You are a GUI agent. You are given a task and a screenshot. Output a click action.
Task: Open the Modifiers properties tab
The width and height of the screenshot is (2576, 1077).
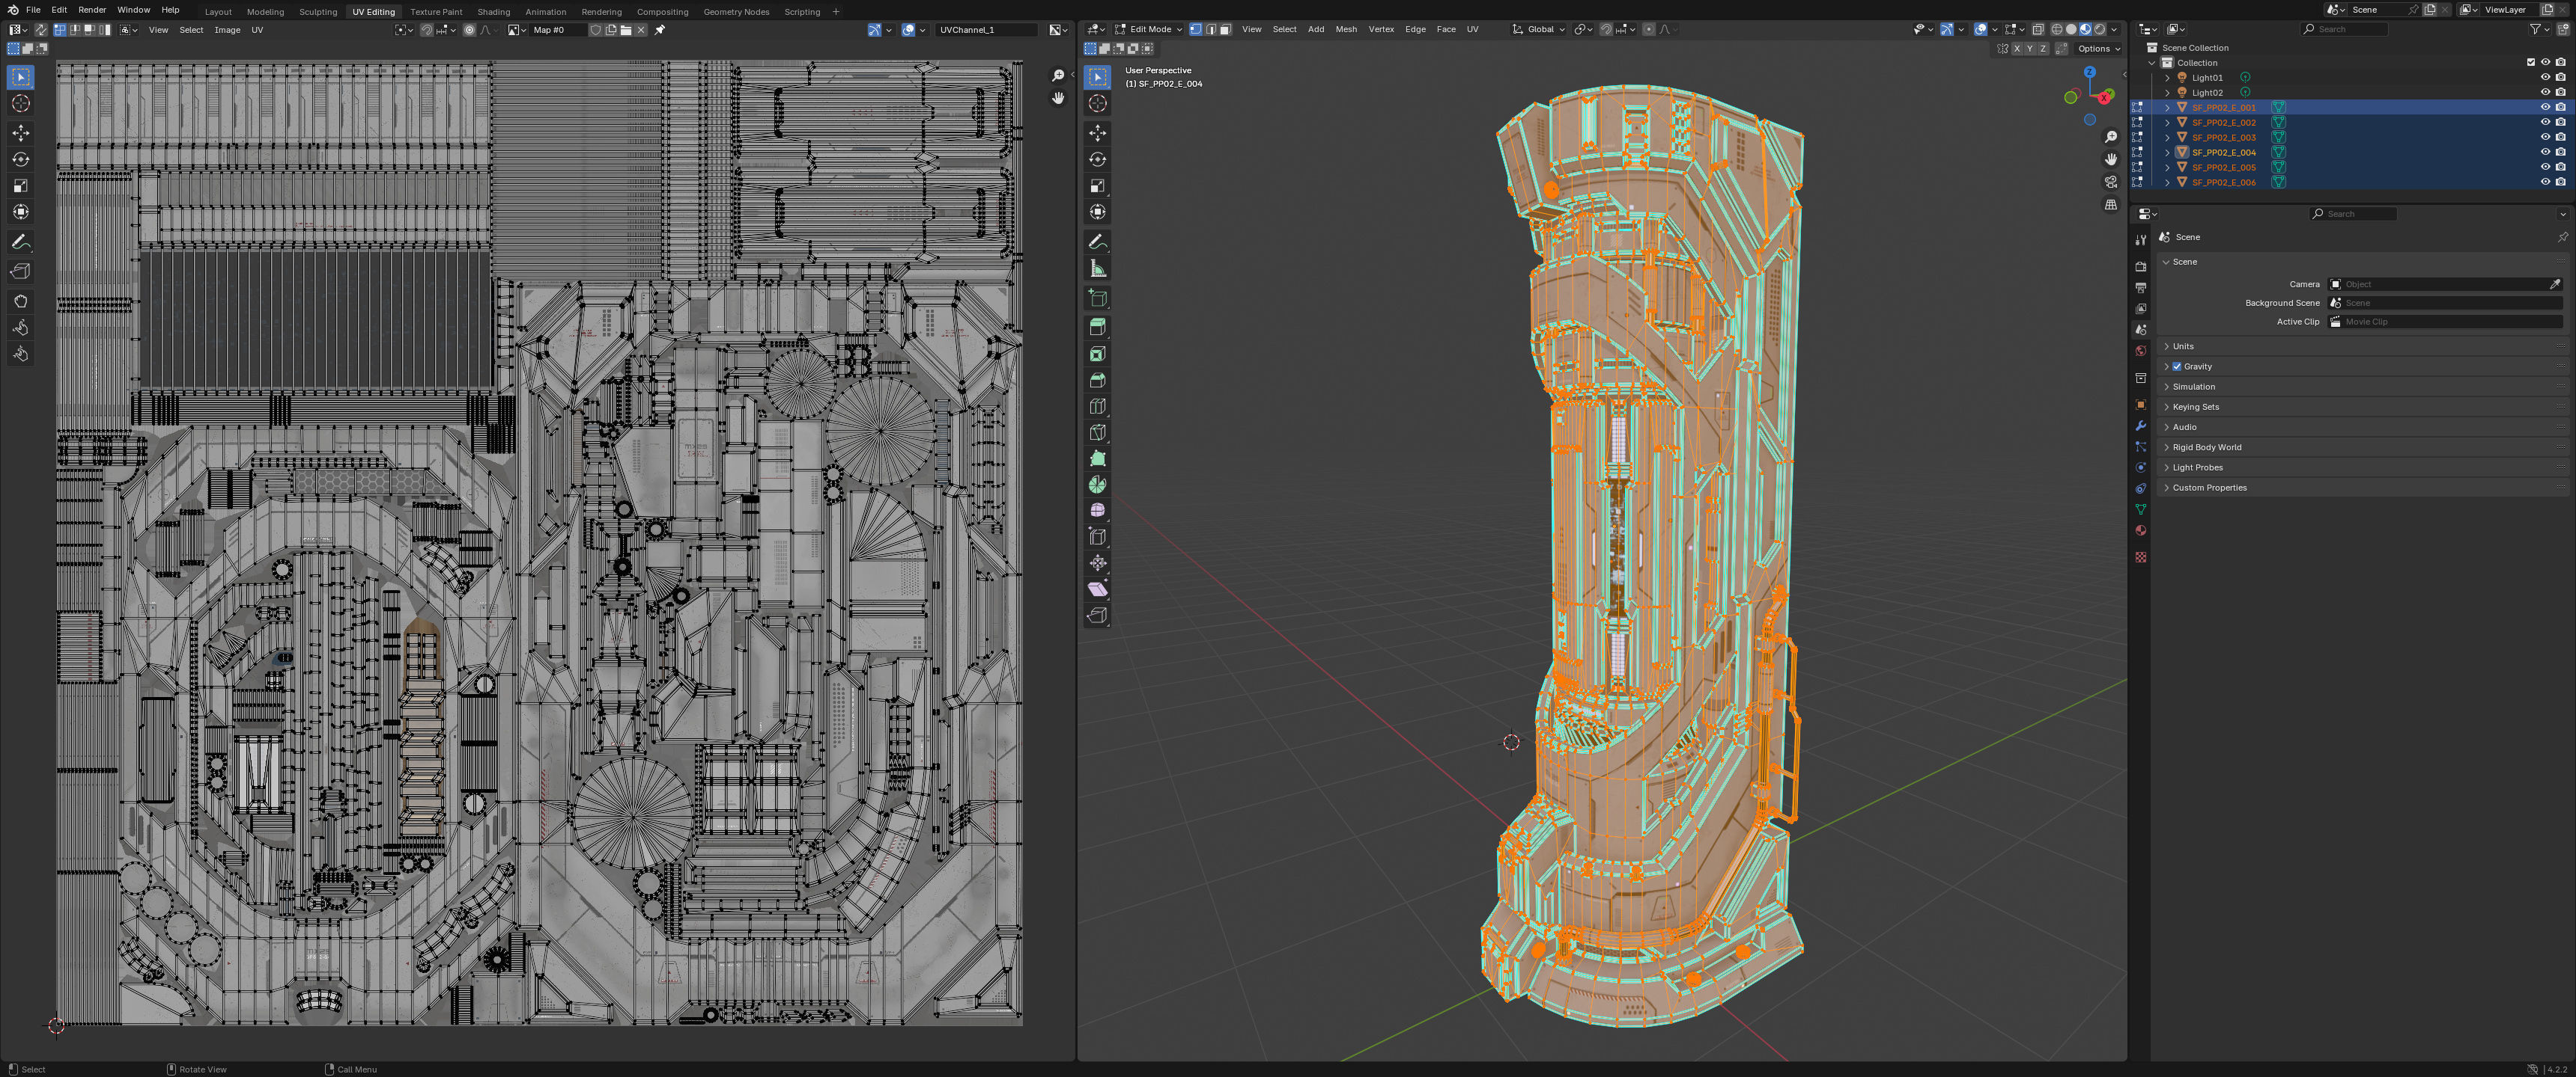[x=2140, y=426]
